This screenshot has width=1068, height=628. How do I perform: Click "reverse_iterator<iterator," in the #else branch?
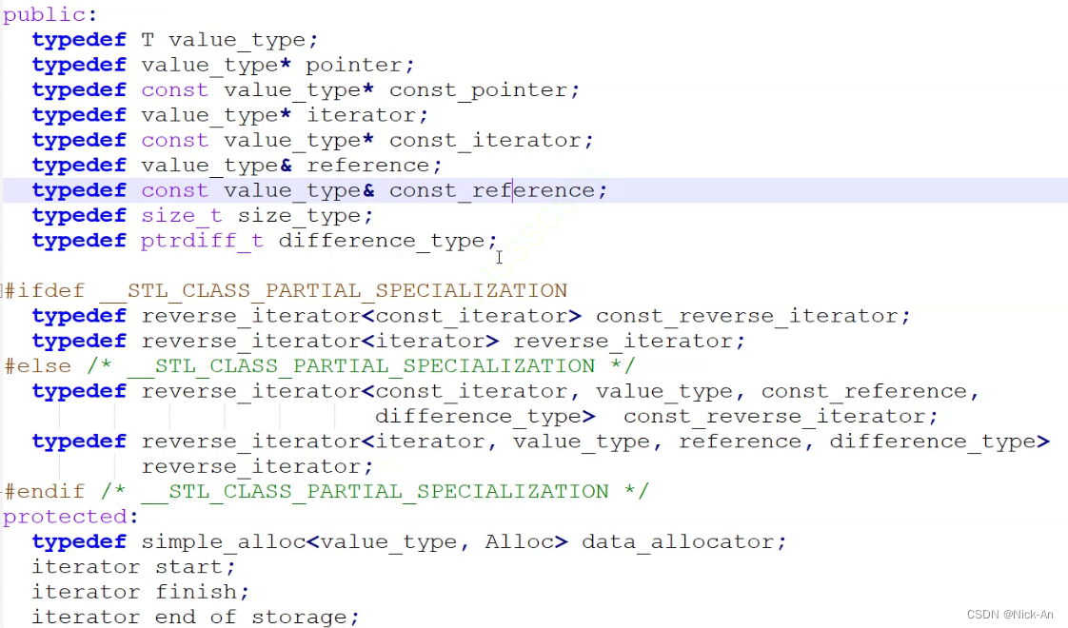coord(320,442)
